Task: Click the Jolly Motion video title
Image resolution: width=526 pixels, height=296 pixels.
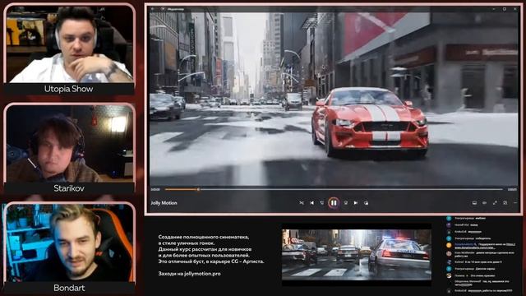Action: coord(164,203)
